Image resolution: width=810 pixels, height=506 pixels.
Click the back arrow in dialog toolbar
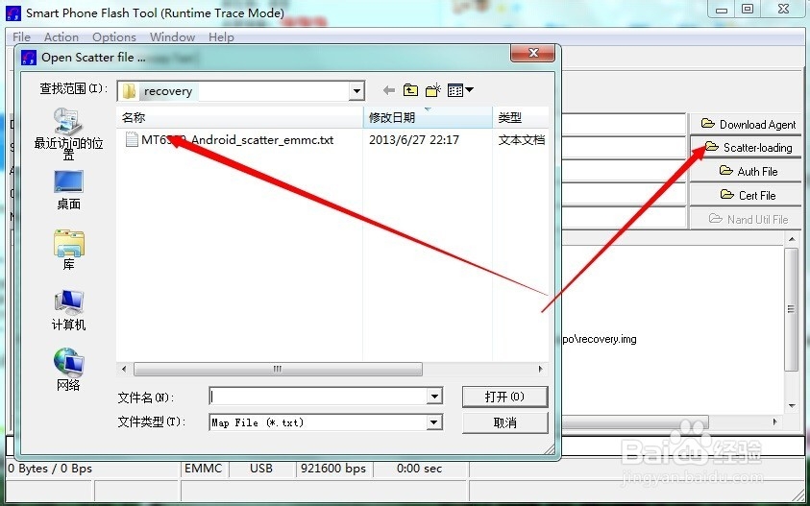click(388, 91)
